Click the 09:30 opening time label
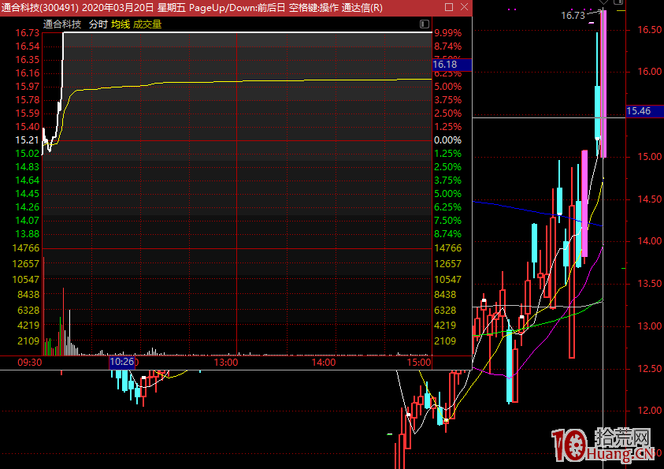 click(x=28, y=363)
